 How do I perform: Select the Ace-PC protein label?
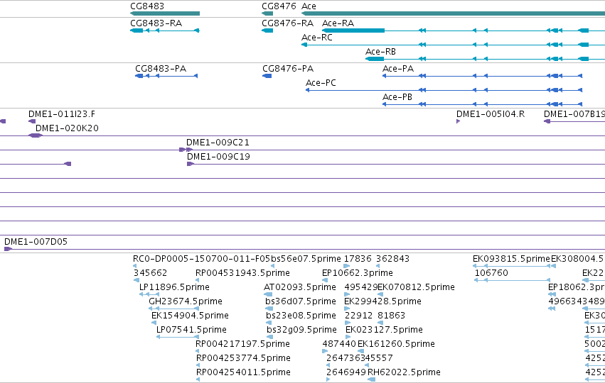point(321,83)
